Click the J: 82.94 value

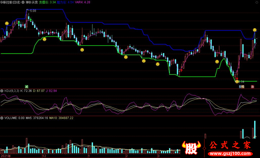[51, 91]
